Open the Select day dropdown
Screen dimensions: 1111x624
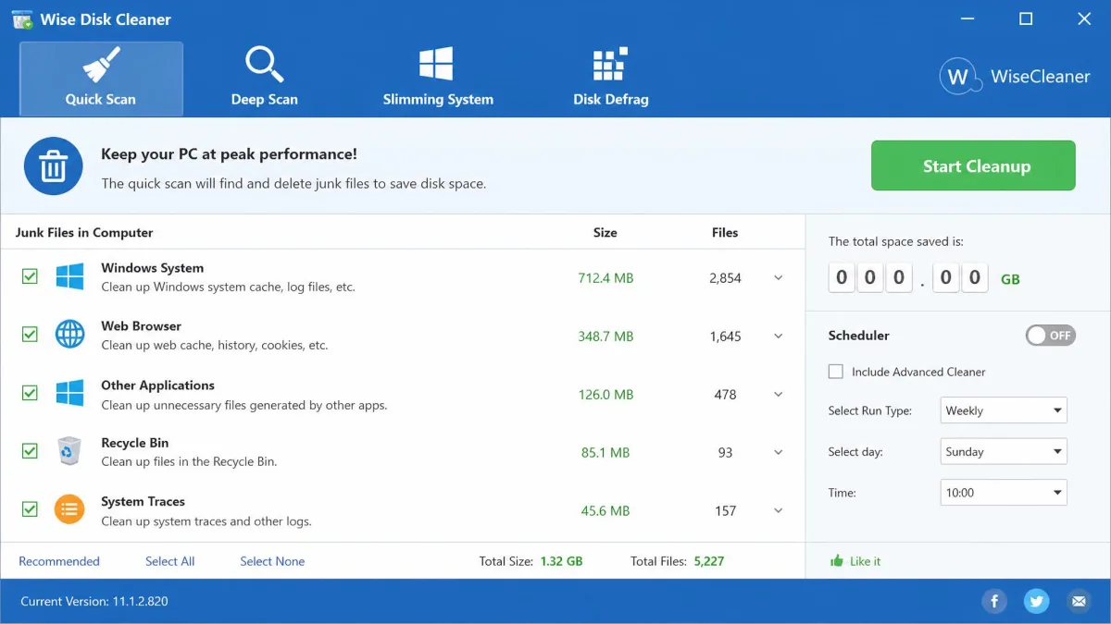pos(1004,452)
